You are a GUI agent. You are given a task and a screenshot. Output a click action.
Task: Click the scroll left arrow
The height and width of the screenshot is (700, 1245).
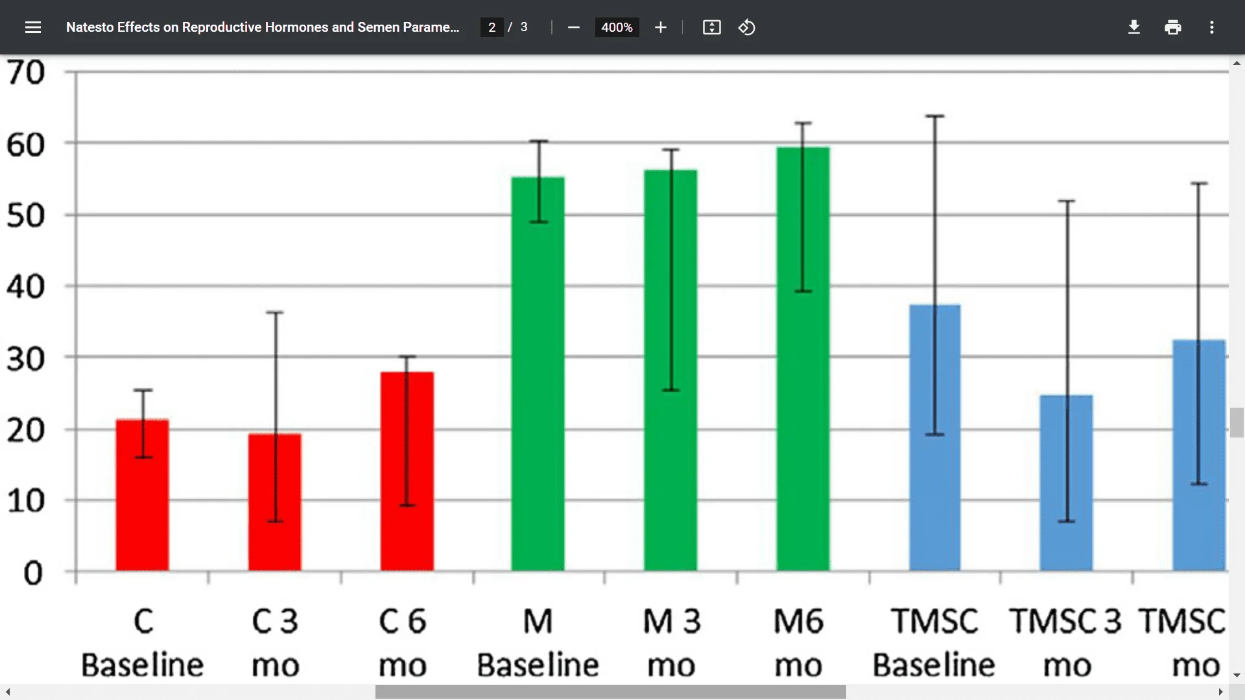click(7, 692)
